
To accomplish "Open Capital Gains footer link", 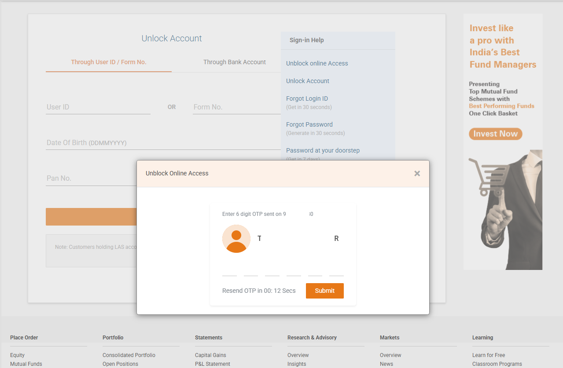I will pos(210,355).
